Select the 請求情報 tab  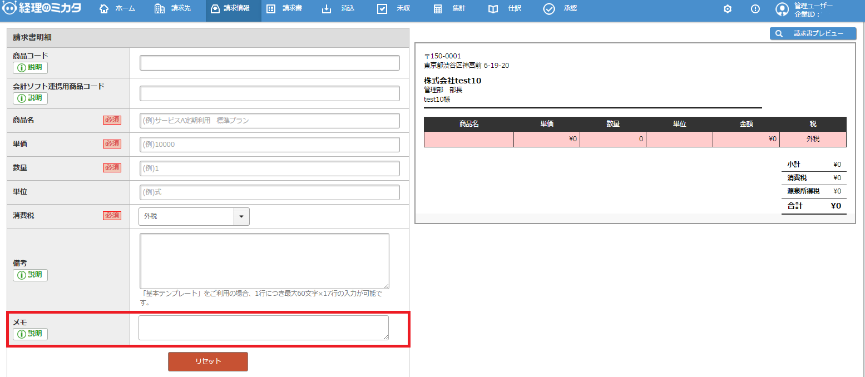click(x=233, y=9)
